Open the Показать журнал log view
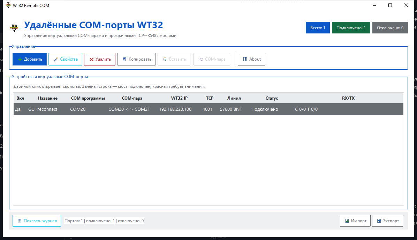 37,221
